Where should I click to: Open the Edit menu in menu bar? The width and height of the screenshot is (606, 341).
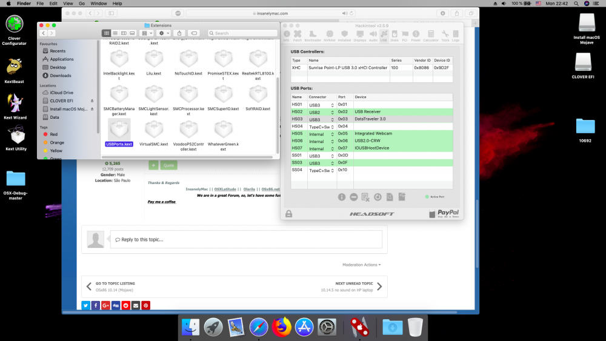point(53,4)
